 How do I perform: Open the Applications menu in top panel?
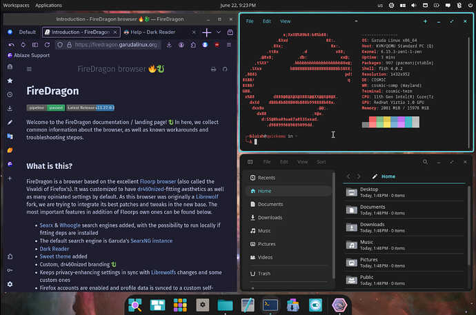coord(48,5)
